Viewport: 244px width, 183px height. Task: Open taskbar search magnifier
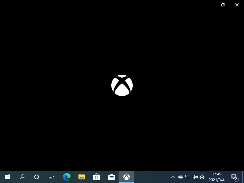click(x=22, y=177)
